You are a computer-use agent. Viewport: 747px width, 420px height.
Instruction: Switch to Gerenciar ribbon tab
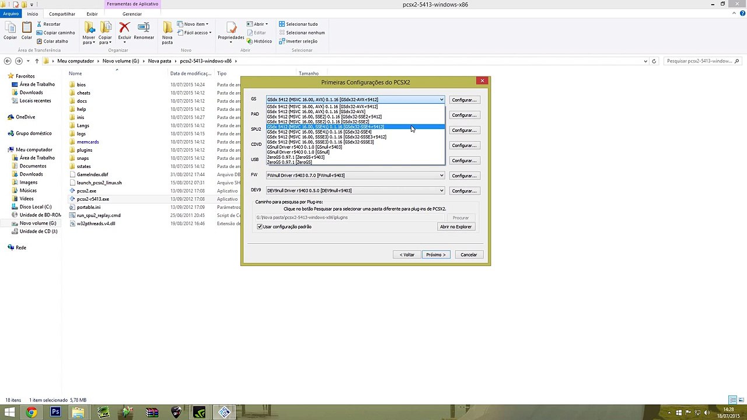(132, 14)
